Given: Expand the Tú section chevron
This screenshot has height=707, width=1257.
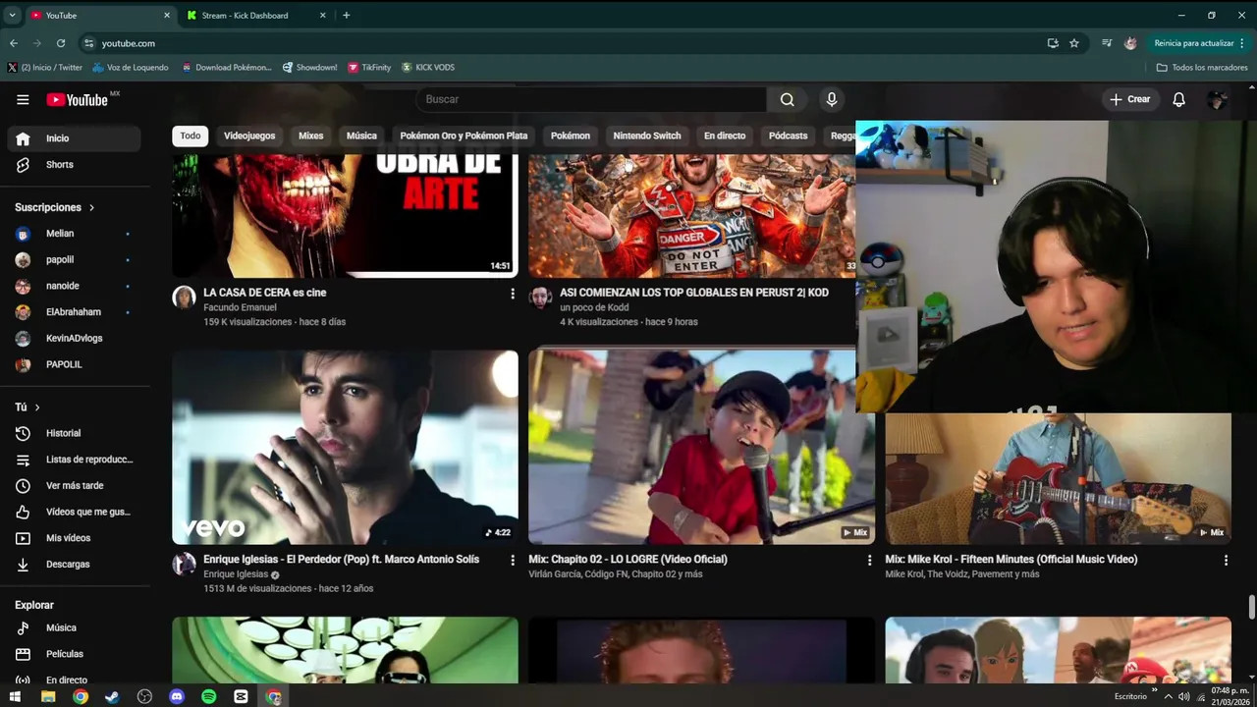Looking at the screenshot, I should pos(37,408).
